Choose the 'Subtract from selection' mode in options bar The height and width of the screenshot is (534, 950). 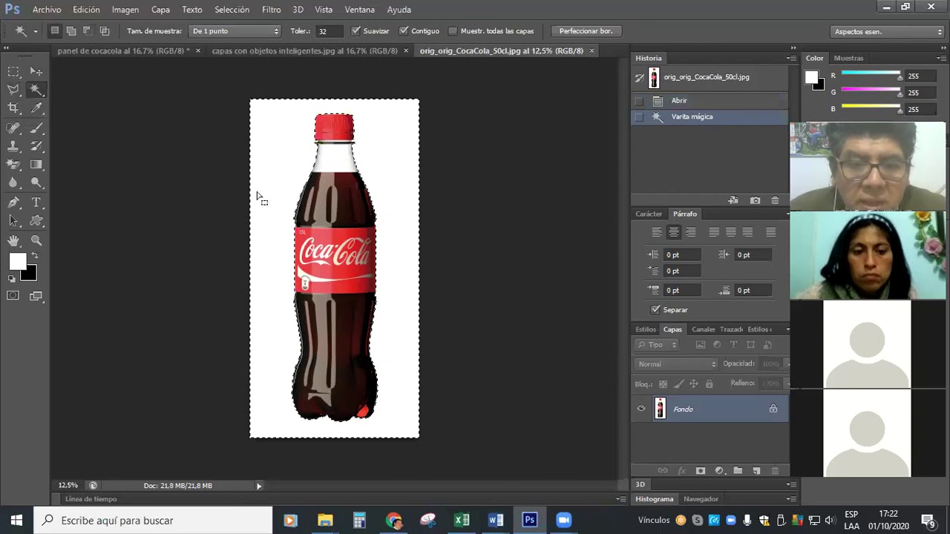[88, 31]
